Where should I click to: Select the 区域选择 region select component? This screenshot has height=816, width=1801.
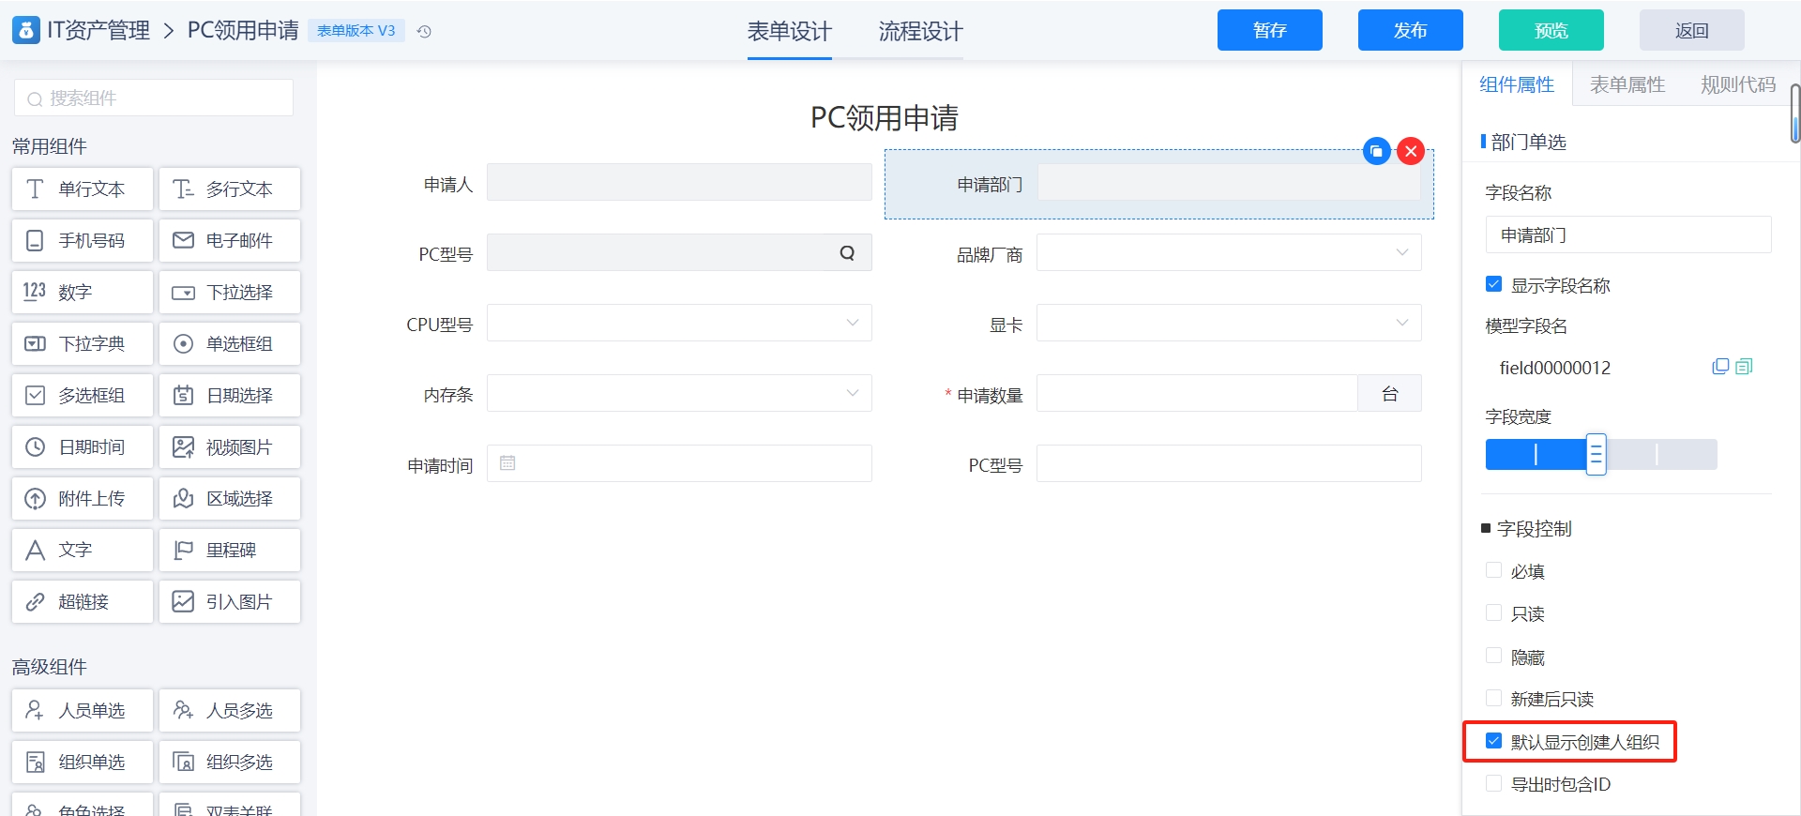click(x=230, y=498)
